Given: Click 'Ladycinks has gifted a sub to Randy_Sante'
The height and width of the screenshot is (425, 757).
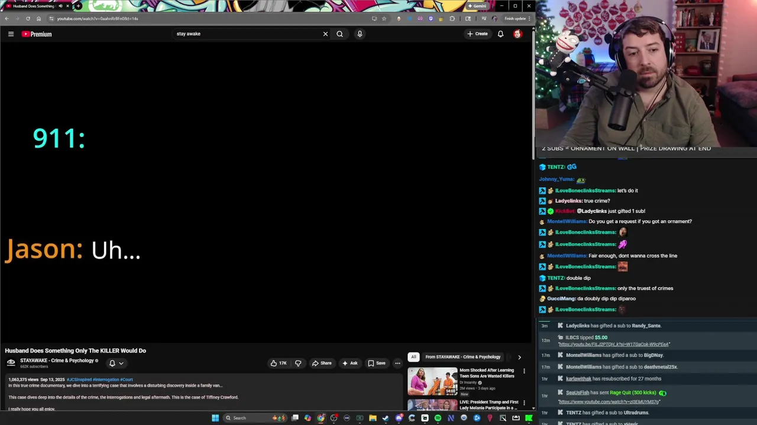Looking at the screenshot, I should point(613,326).
